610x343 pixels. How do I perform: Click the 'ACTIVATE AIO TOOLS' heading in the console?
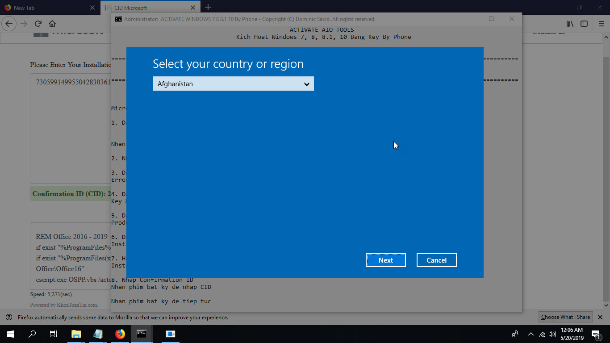tap(322, 30)
